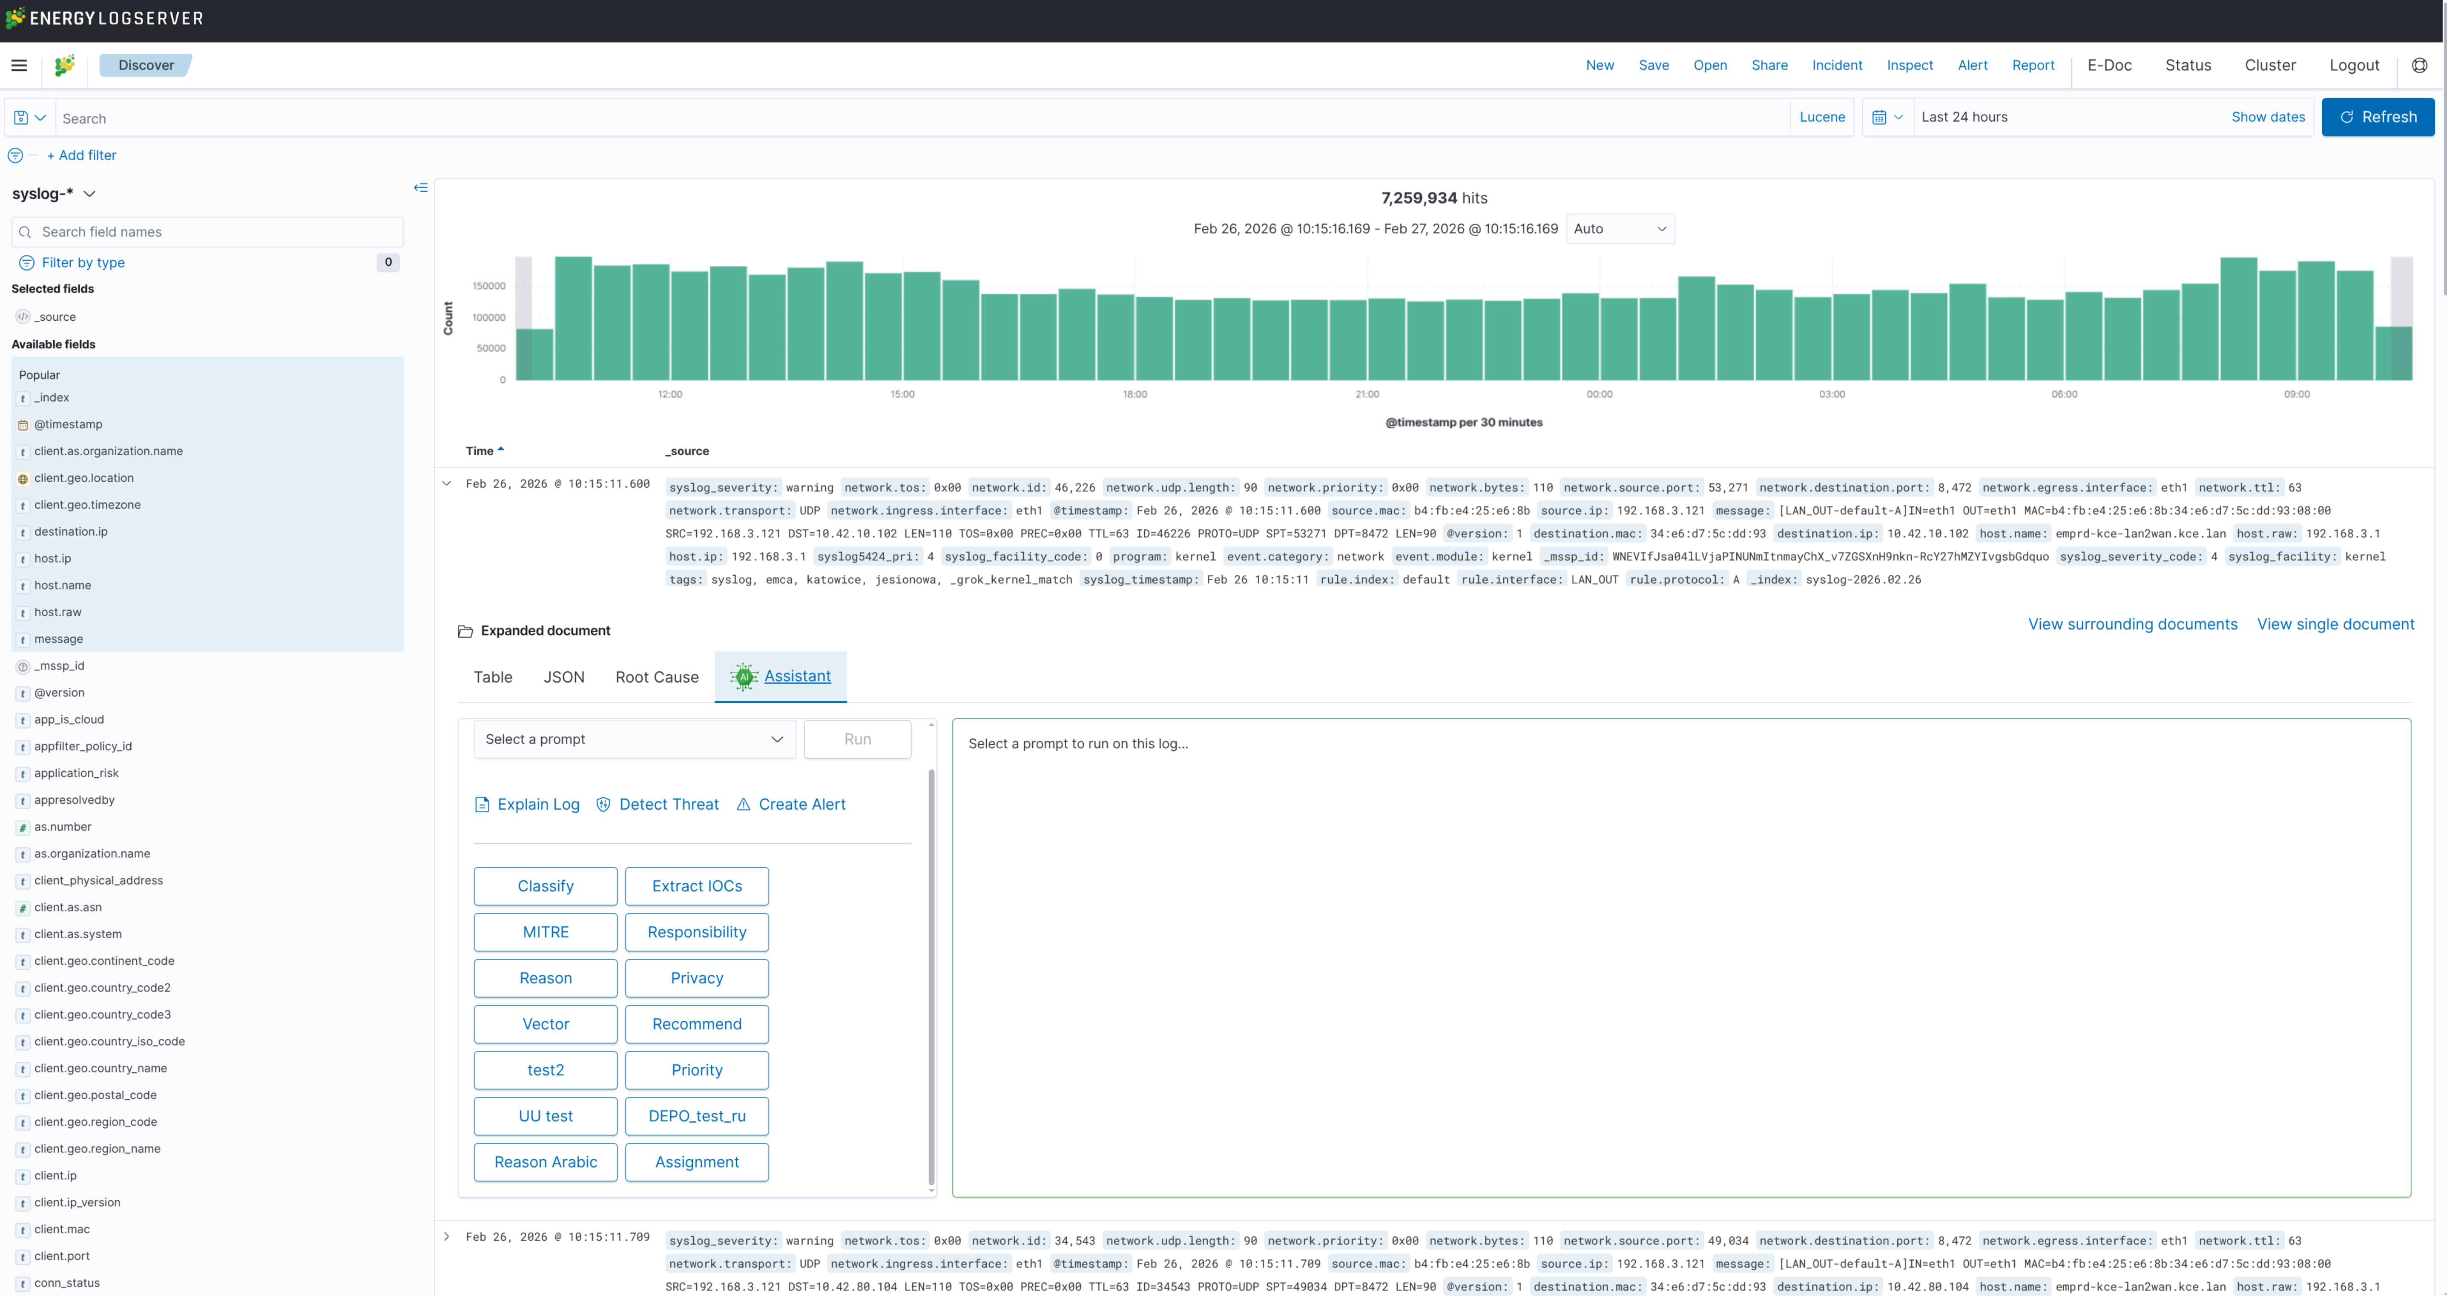Open the Incident menu item
2447x1296 pixels.
coord(1837,66)
